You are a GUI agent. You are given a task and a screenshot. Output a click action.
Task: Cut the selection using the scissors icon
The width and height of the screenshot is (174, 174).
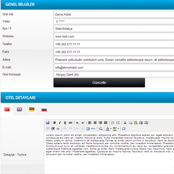(125, 123)
